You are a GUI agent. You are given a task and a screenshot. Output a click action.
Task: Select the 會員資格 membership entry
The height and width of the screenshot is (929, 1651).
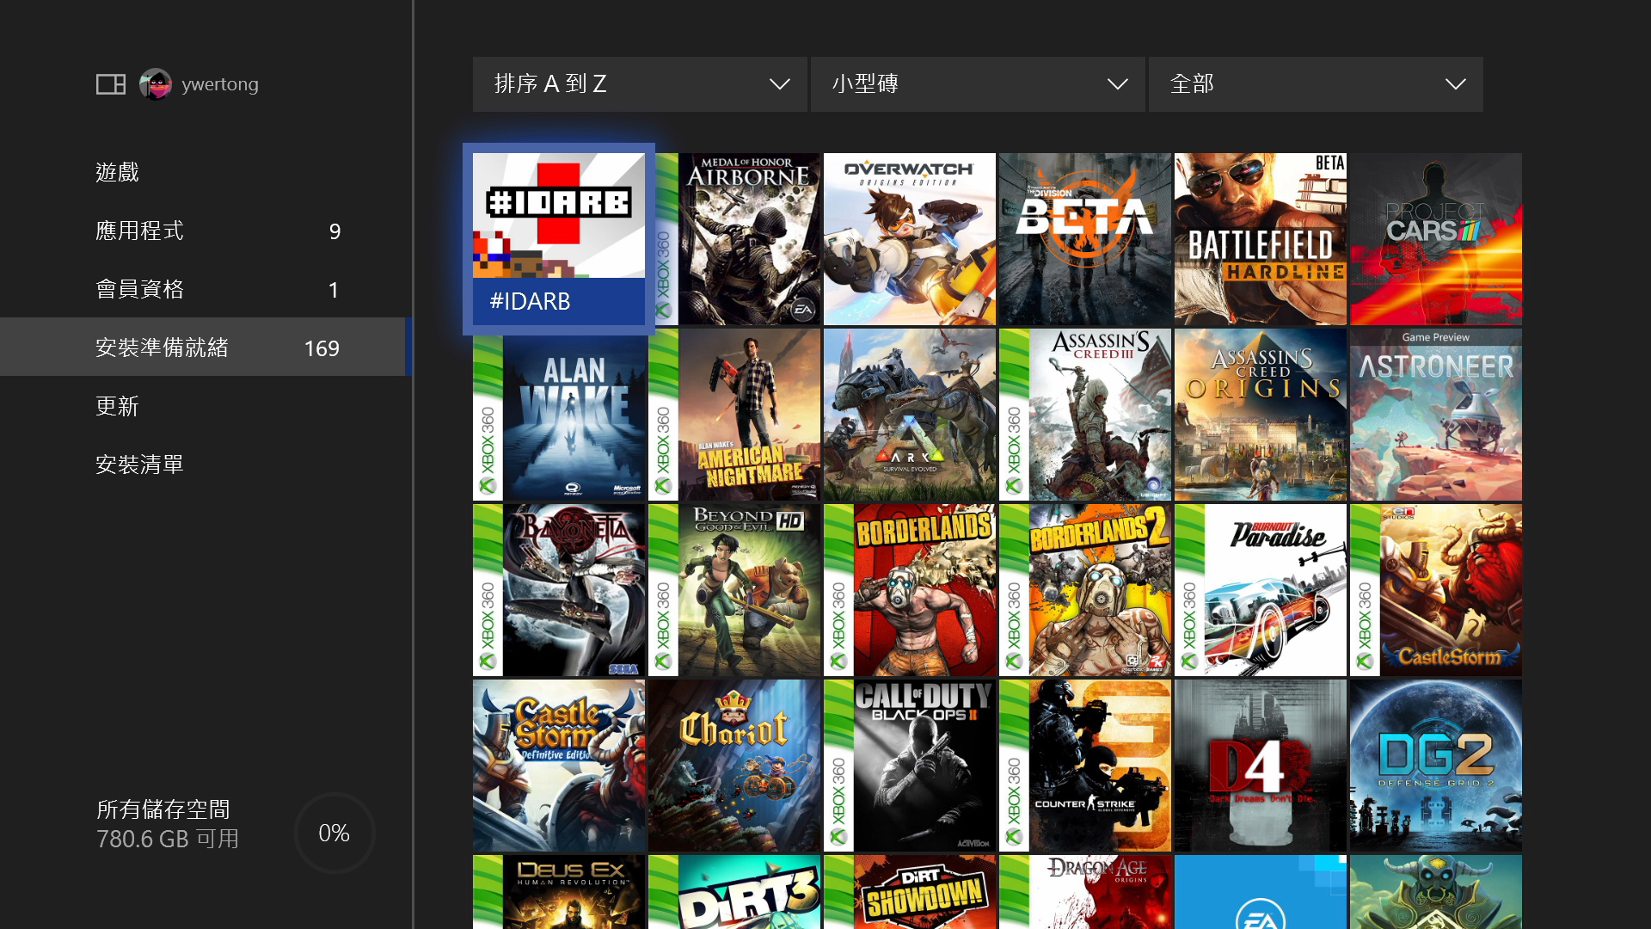[x=140, y=289]
